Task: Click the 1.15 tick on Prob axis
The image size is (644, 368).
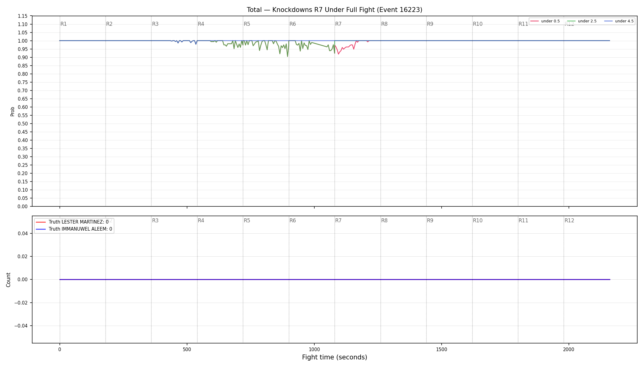Action: [23, 16]
